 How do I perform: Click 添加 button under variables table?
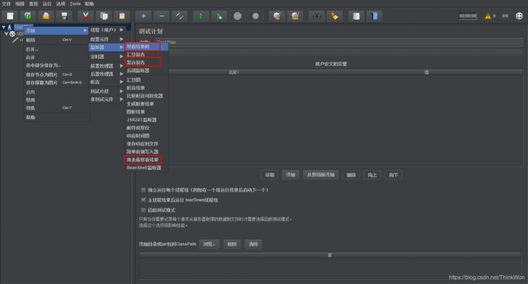tap(290, 175)
